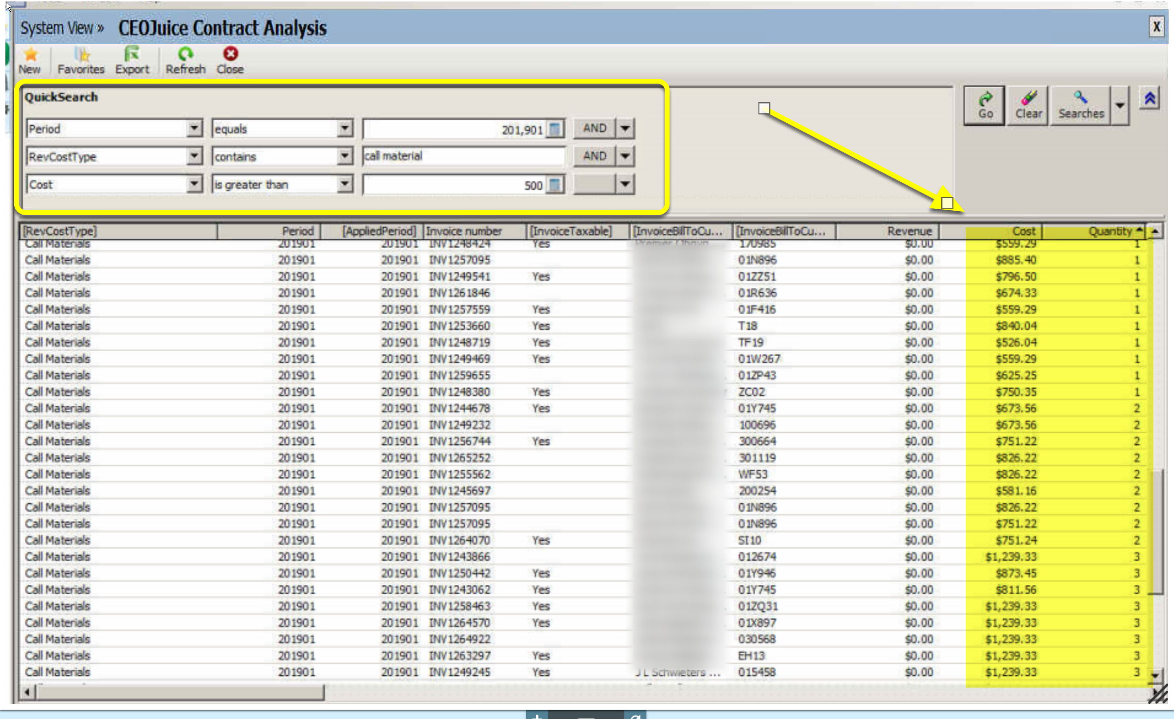Open the 'equals' operator dropdown
This screenshot has height=719, width=1174.
345,129
